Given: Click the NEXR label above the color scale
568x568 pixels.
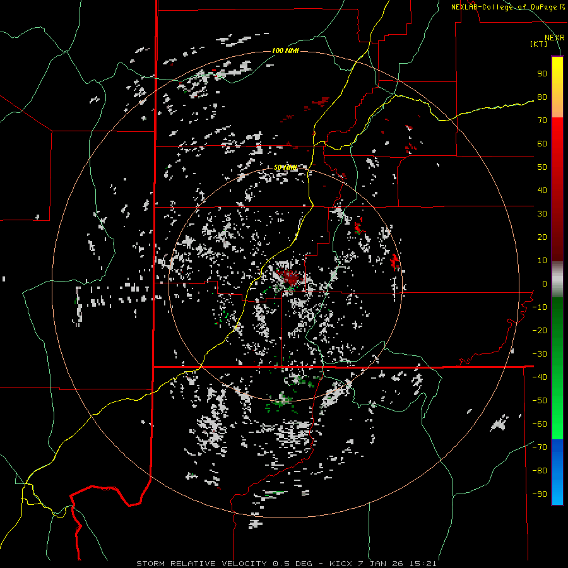Looking at the screenshot, I should [554, 38].
